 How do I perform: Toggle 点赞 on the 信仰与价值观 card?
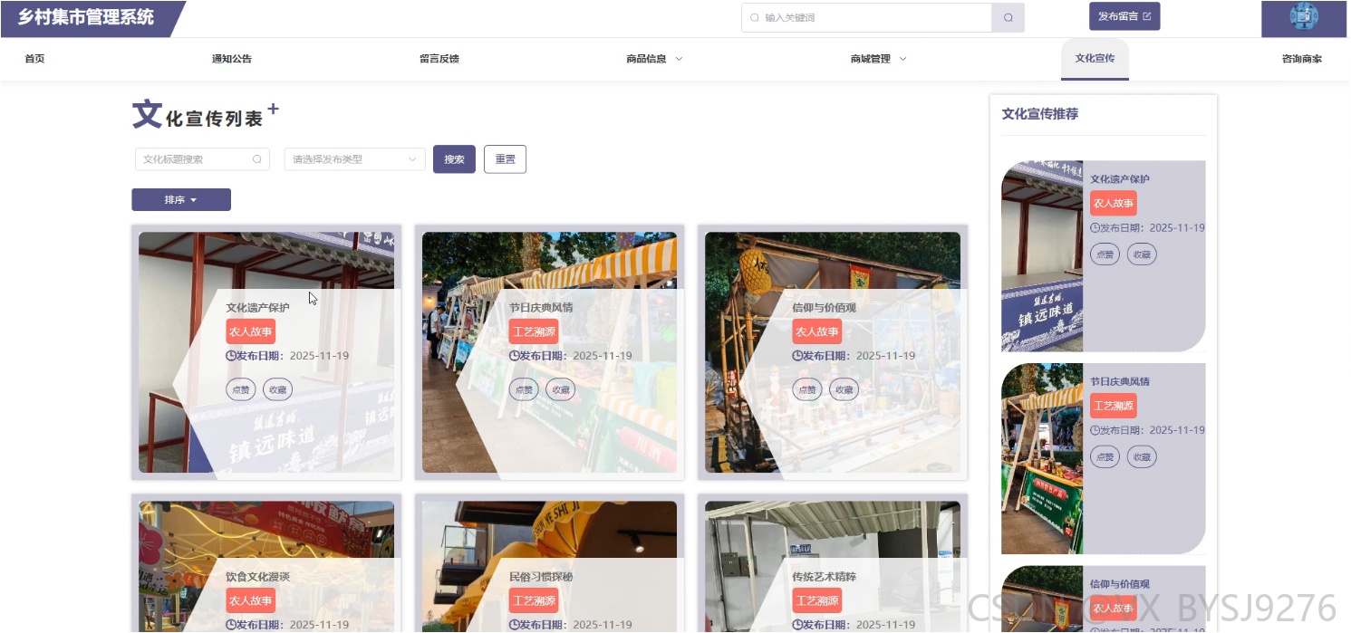[x=807, y=389]
